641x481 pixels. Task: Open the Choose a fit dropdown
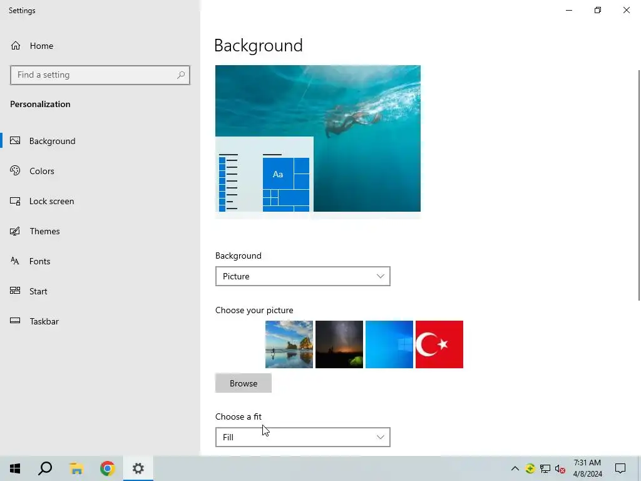click(302, 437)
